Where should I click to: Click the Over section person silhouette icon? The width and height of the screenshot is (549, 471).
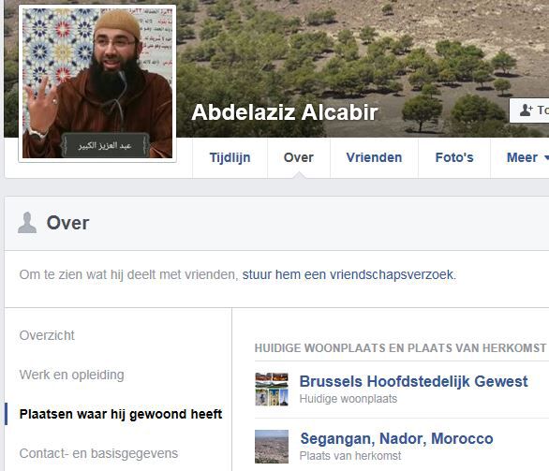click(x=27, y=223)
